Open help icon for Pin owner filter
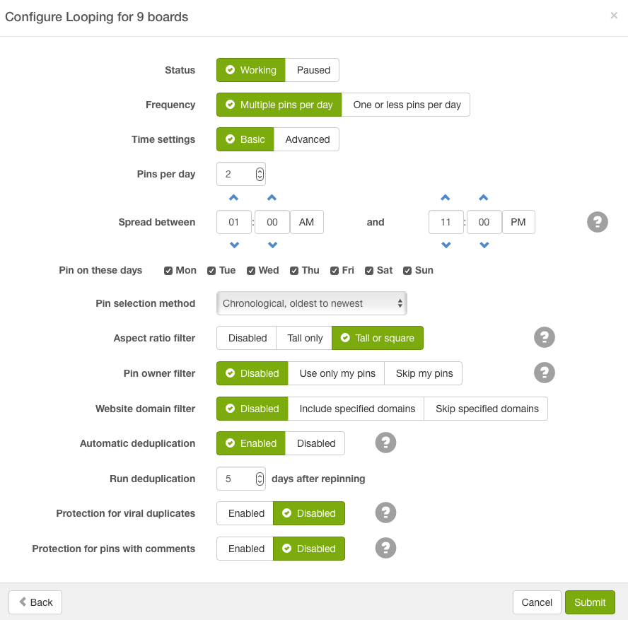 (x=545, y=373)
